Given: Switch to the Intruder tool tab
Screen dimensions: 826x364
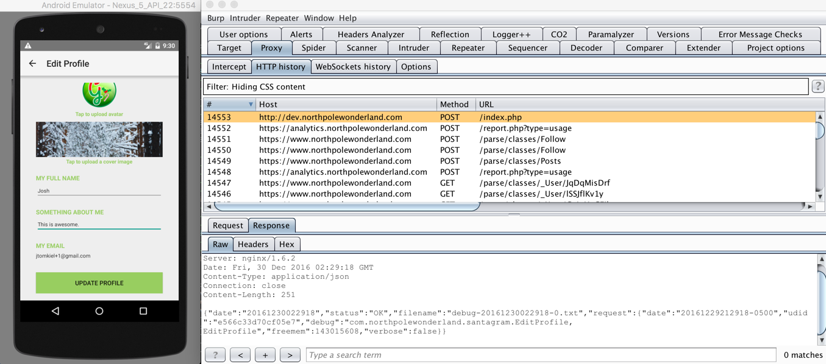Looking at the screenshot, I should coord(414,47).
